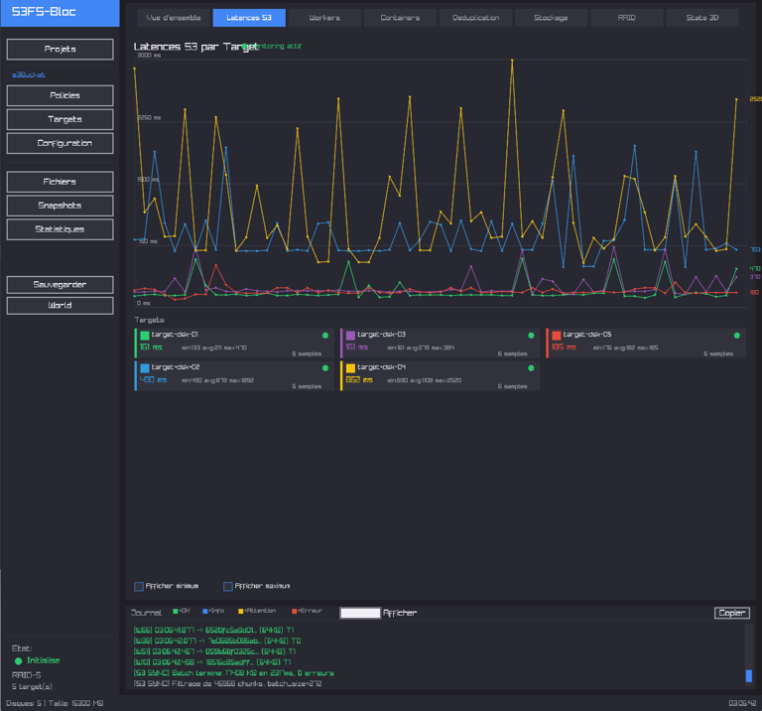This screenshot has height=711, width=762.
Task: Switch to the Workers tab
Action: click(323, 18)
